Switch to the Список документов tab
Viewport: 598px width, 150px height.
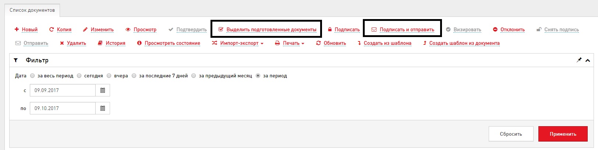point(32,10)
